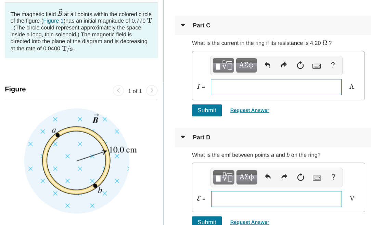Viewport: 371px width, 225px height.
Task: Redo the last entry in Part C toolbar
Action: point(284,65)
